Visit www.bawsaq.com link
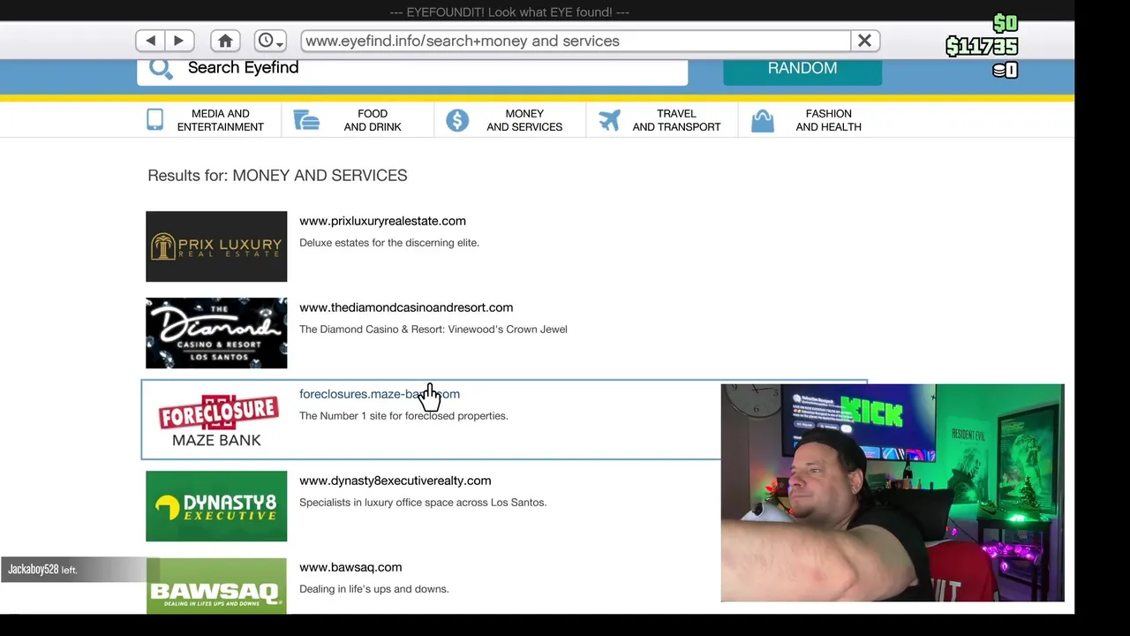1130x636 pixels. coord(350,567)
